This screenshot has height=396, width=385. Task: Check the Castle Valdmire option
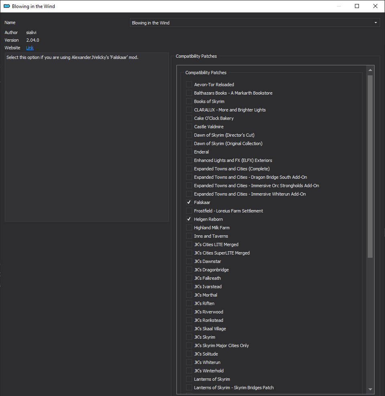(189, 127)
